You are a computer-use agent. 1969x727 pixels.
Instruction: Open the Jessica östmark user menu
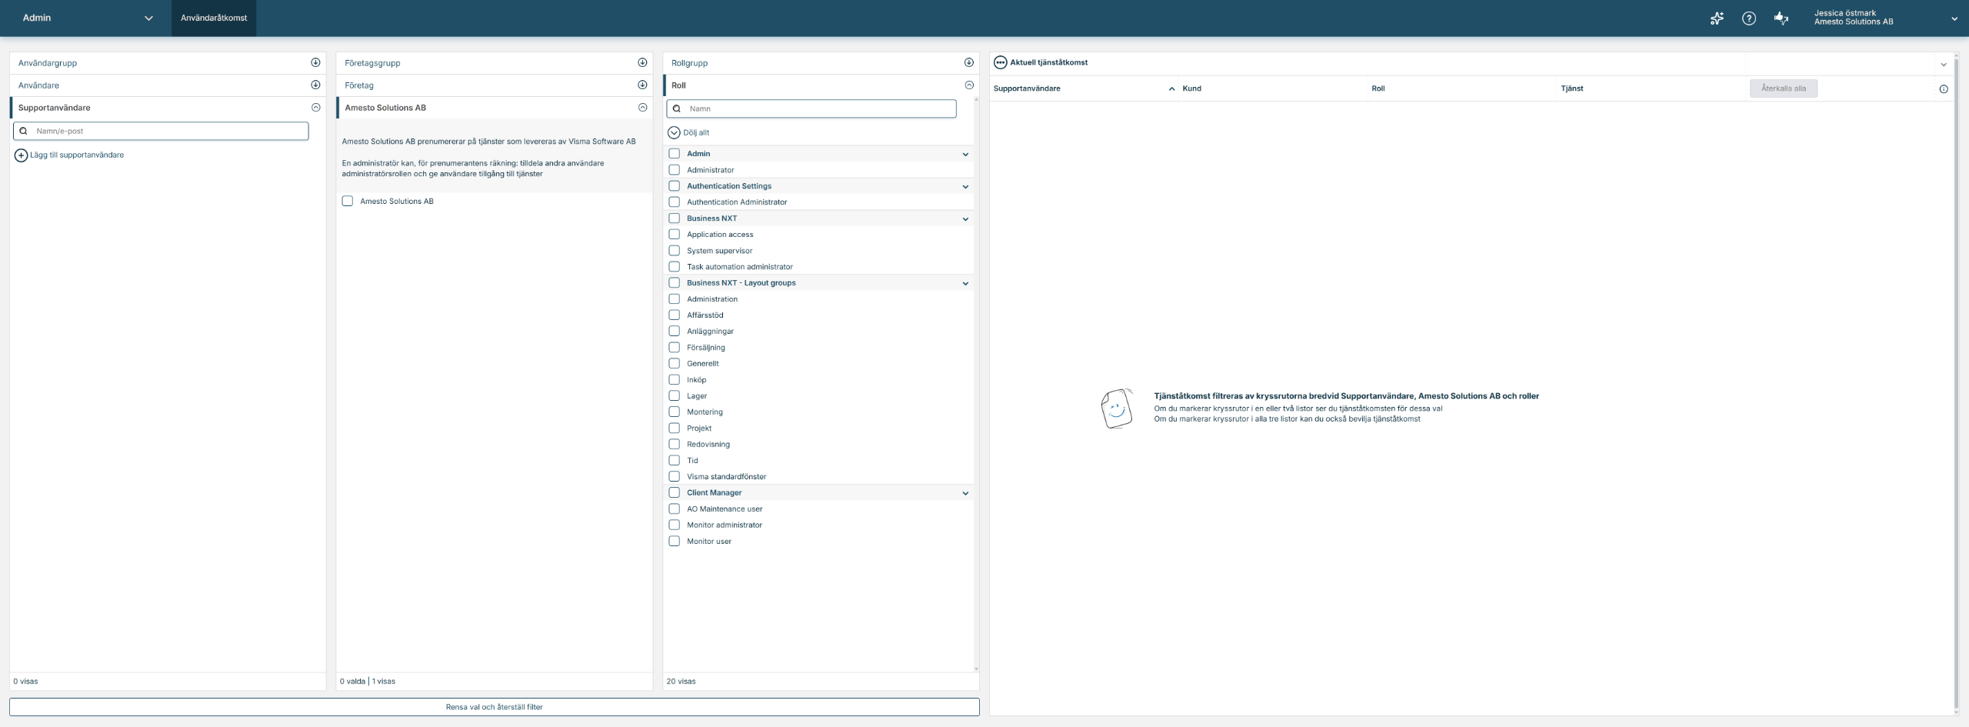click(x=1885, y=18)
